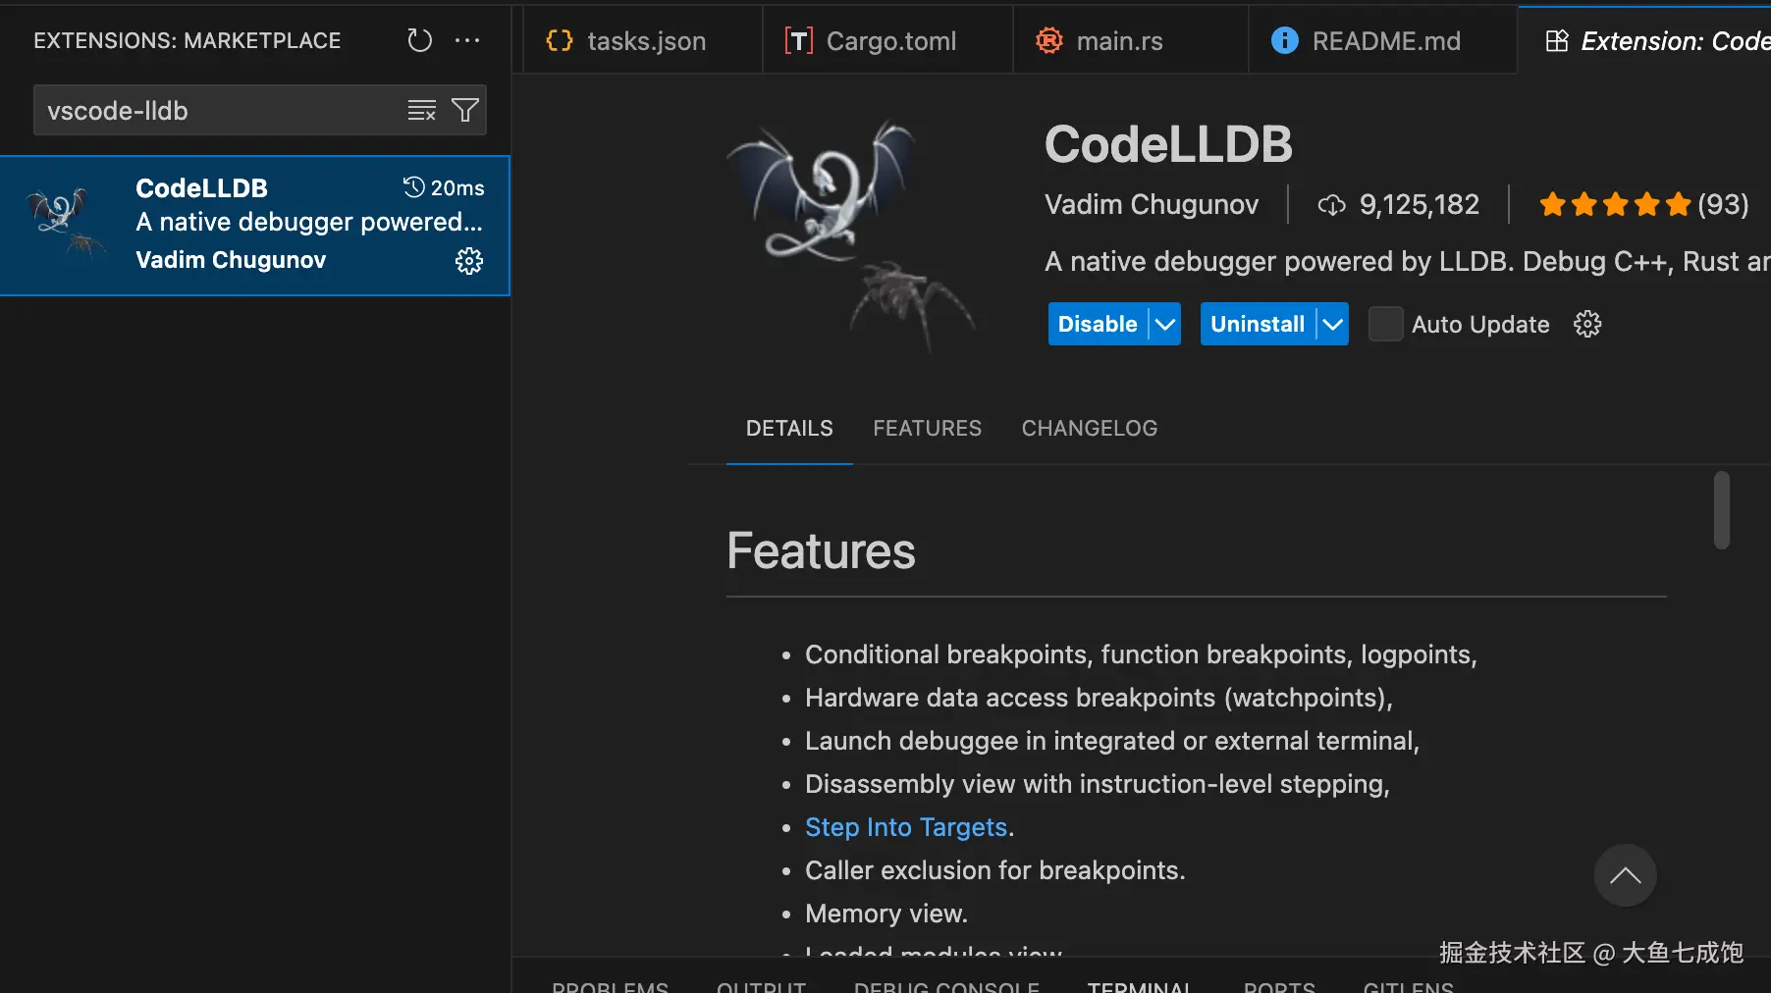Open the Step Into Targets link
The width and height of the screenshot is (1771, 993).
click(x=905, y=826)
